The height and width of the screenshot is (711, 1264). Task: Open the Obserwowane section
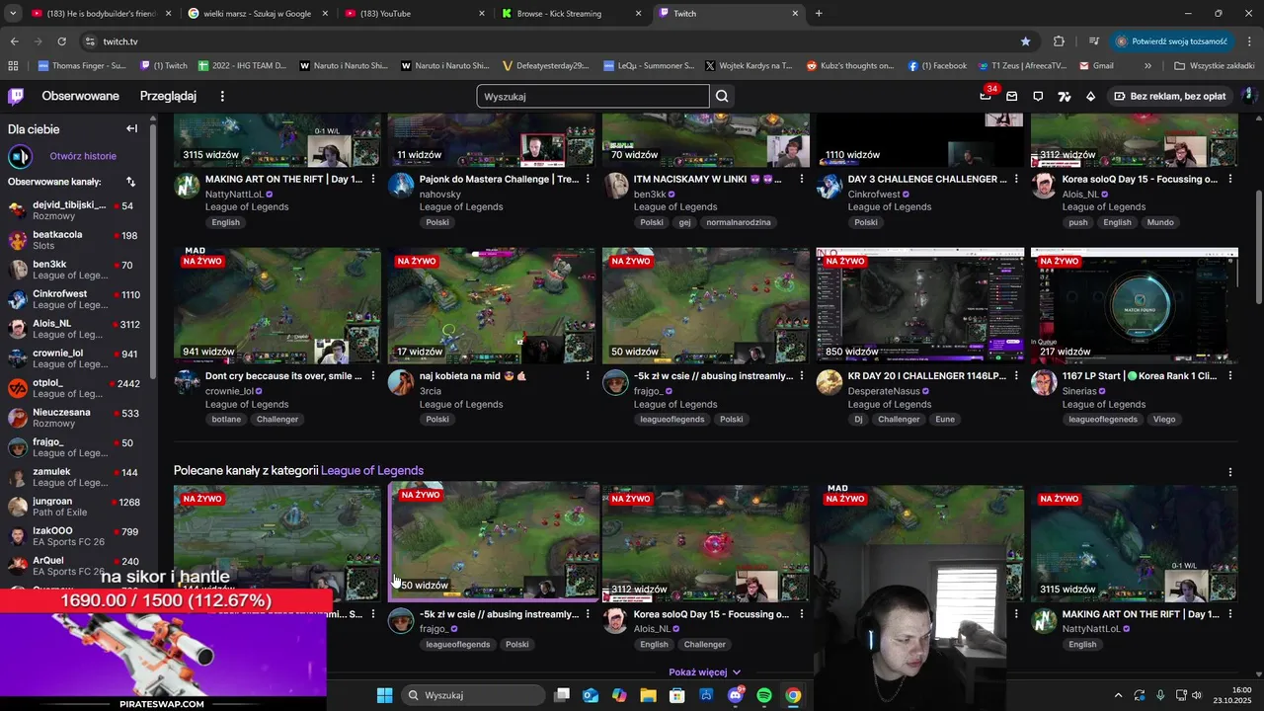(80, 96)
